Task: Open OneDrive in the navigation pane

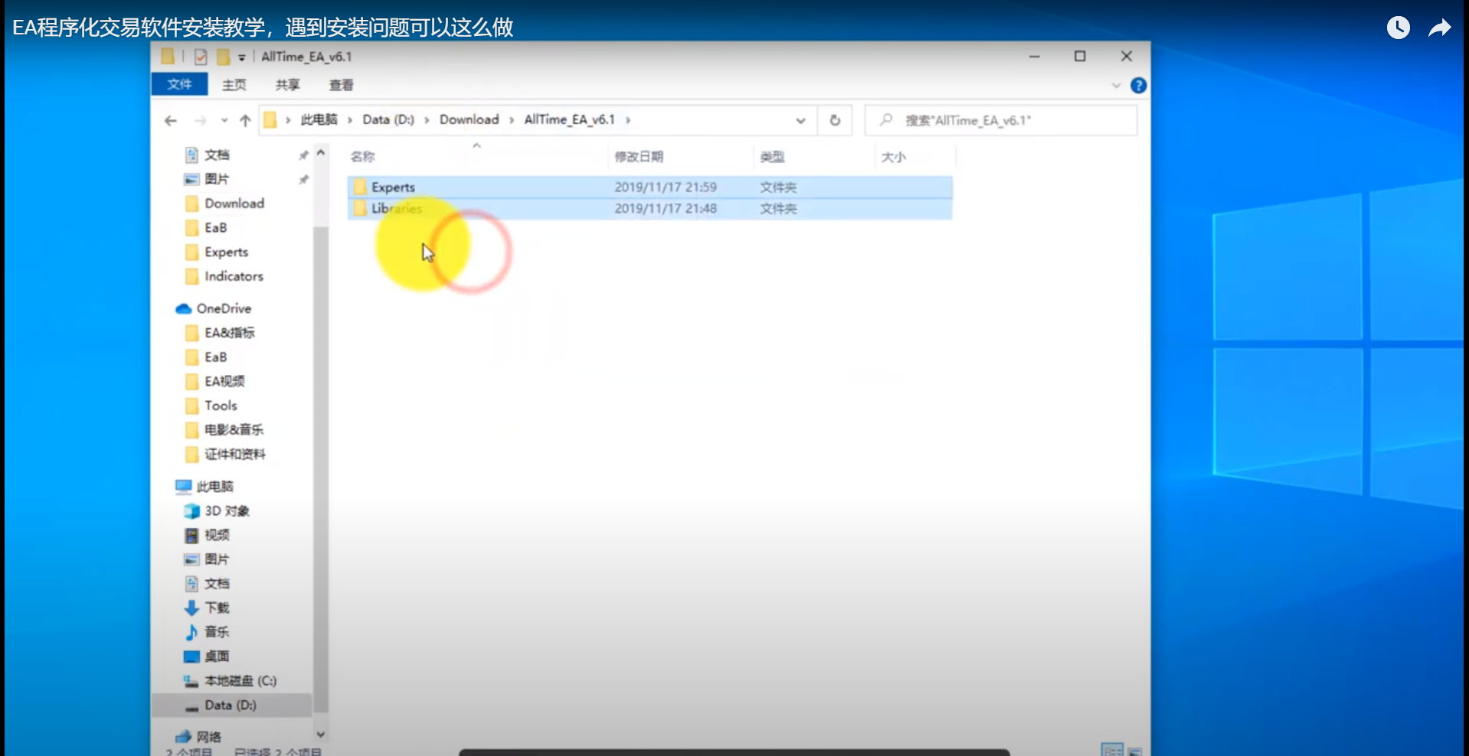Action: click(224, 308)
